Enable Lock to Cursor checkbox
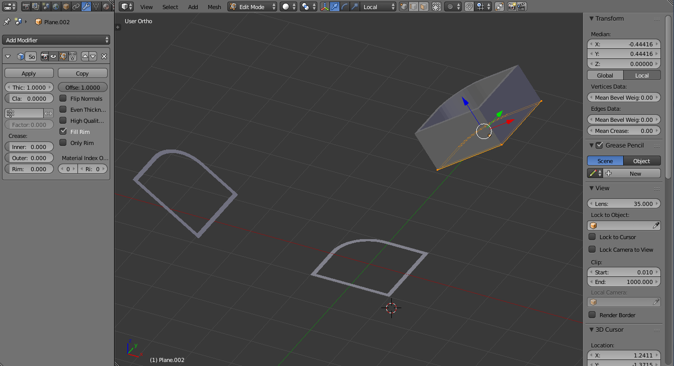Image resolution: width=674 pixels, height=366 pixels. 592,237
